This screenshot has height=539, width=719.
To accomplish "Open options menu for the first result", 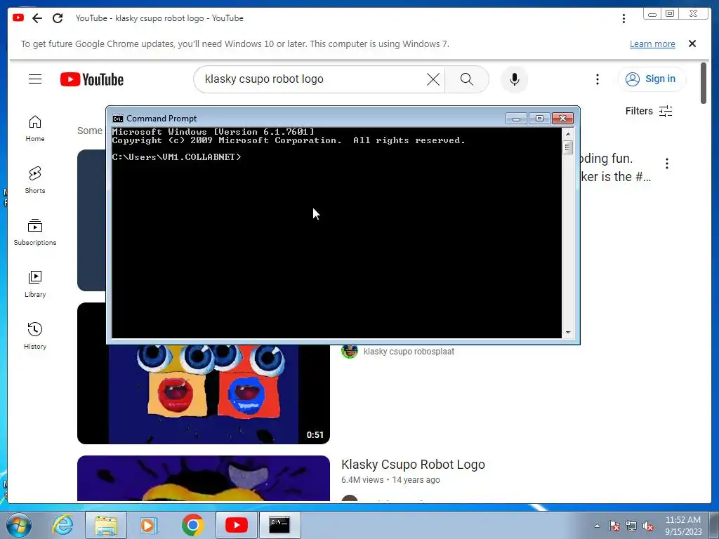I will click(x=667, y=163).
